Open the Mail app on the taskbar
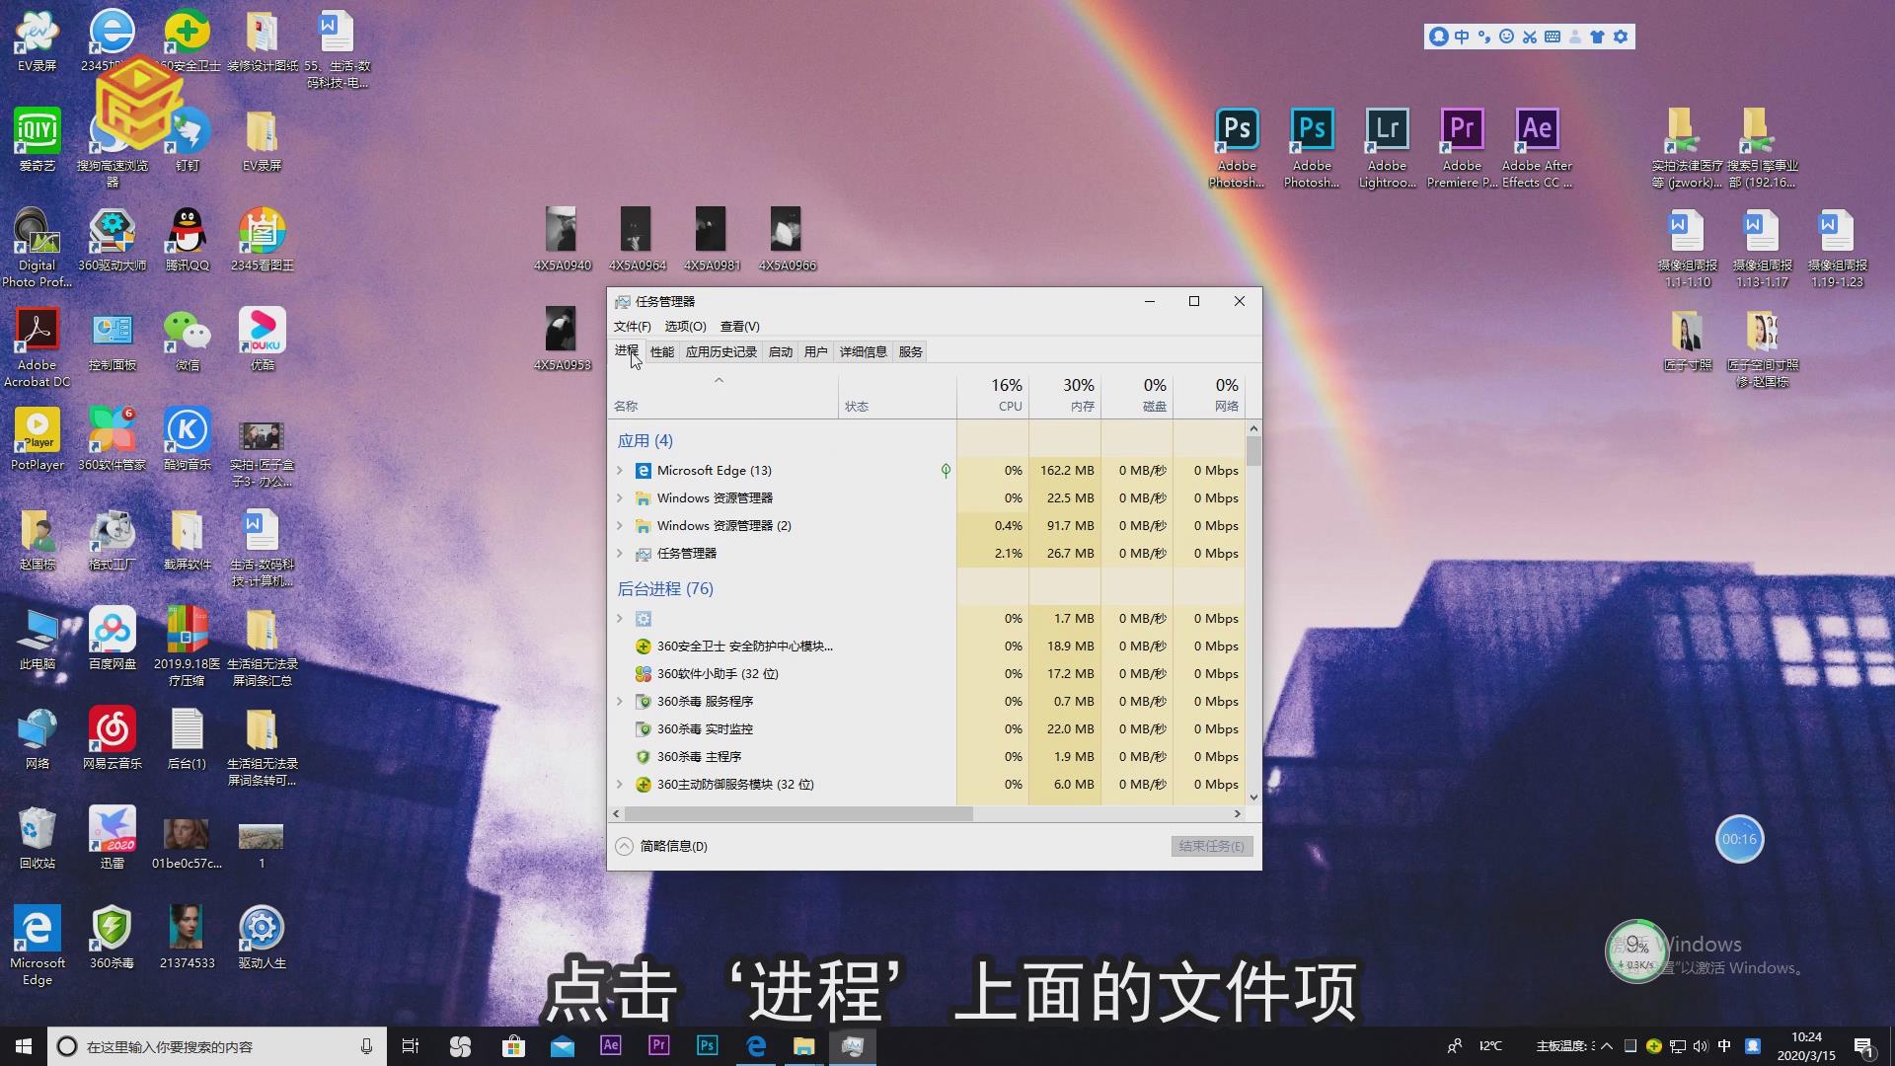The height and width of the screenshot is (1066, 1895). pos(563,1046)
